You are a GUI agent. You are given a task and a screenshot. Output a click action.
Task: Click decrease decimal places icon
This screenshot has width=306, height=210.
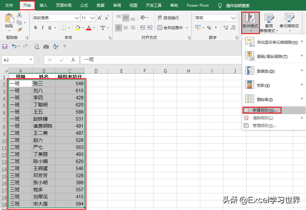(x=233, y=28)
